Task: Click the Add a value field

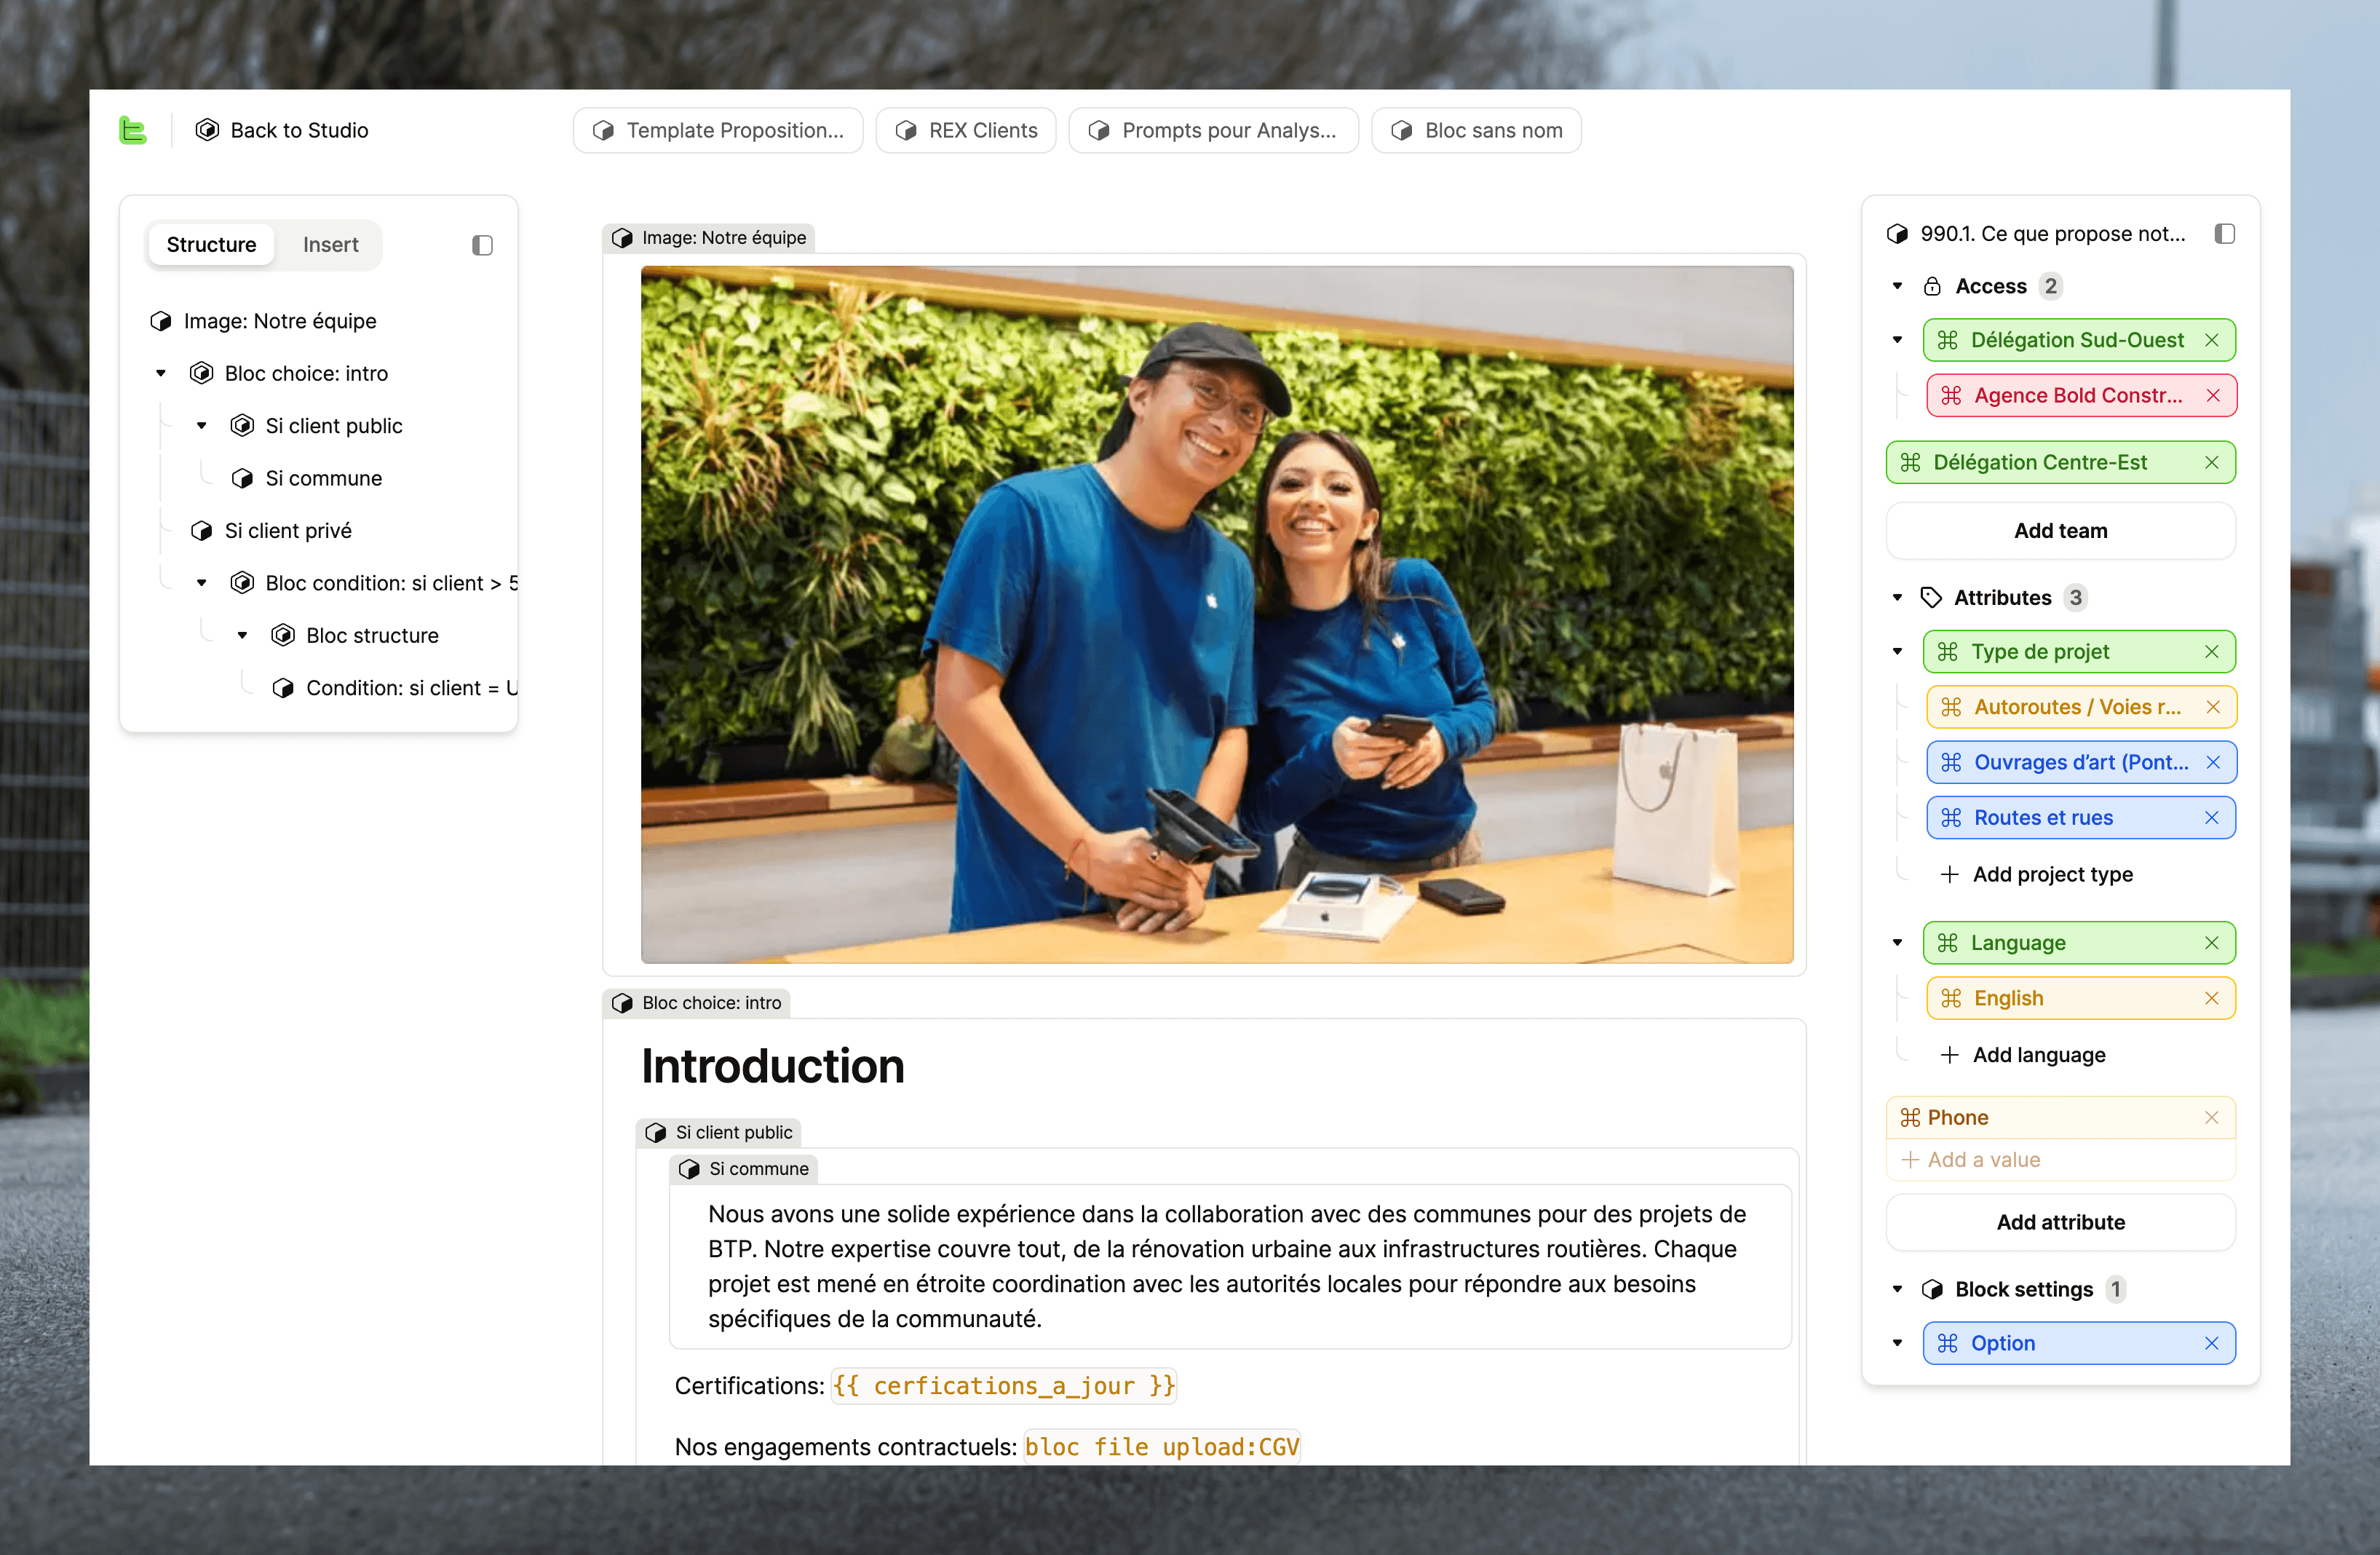Action: 1983,1160
